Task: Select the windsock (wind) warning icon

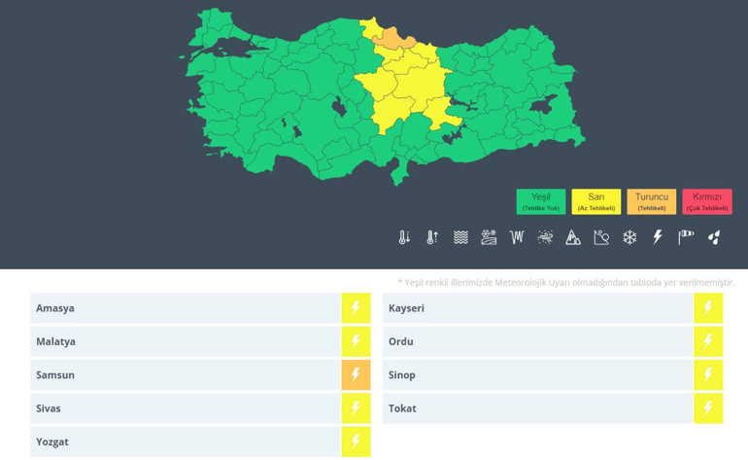Action: (x=686, y=237)
